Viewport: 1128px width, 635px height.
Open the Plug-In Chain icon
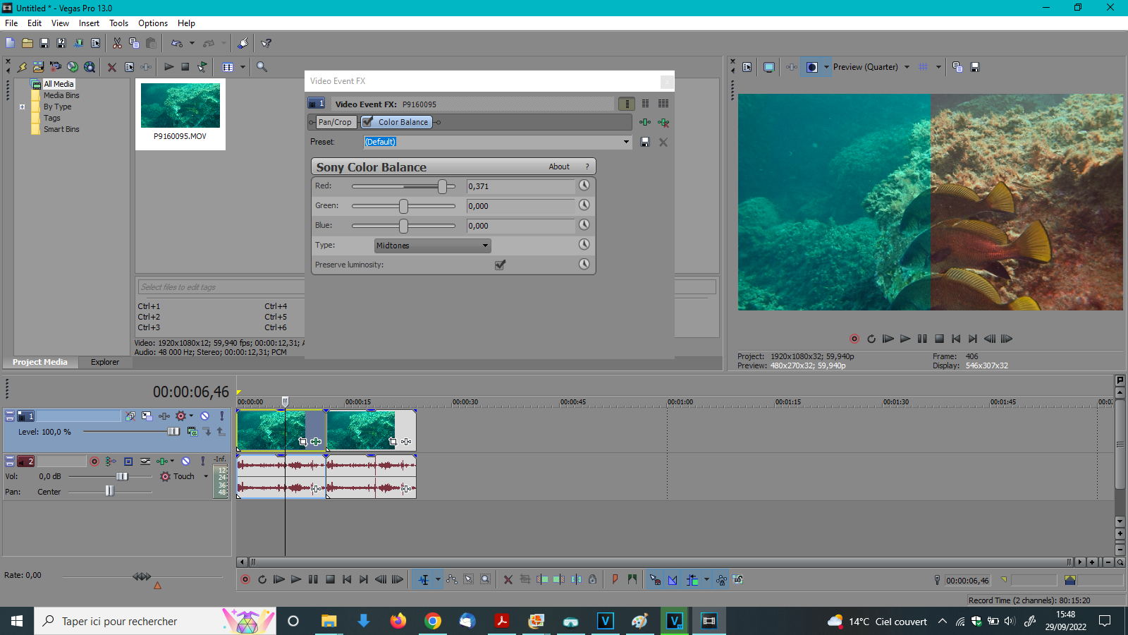pyautogui.click(x=645, y=122)
